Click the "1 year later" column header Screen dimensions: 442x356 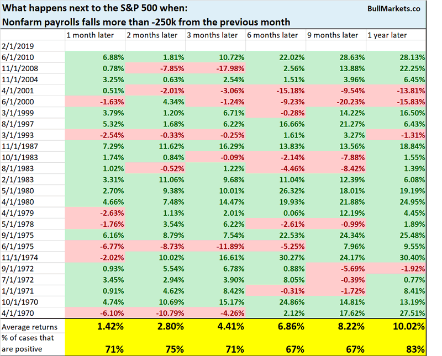387,35
